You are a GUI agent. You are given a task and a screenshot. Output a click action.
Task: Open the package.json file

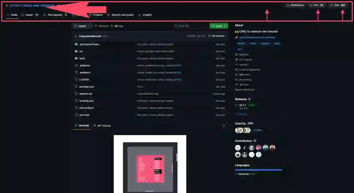(x=86, y=87)
